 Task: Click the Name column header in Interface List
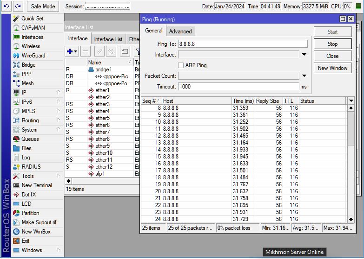coord(110,63)
